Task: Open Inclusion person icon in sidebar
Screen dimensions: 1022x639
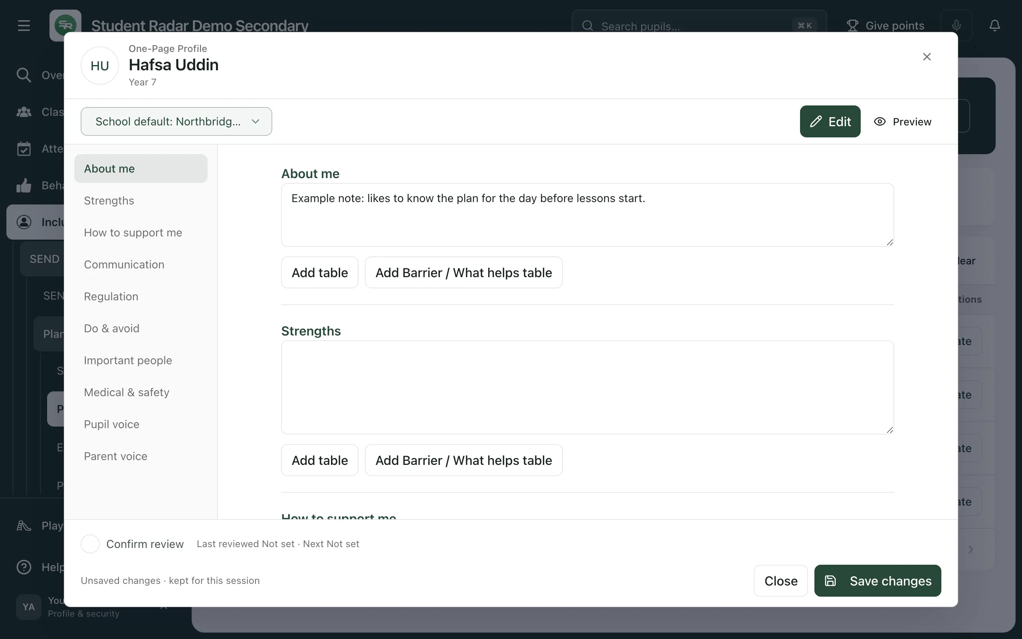Action: point(24,222)
